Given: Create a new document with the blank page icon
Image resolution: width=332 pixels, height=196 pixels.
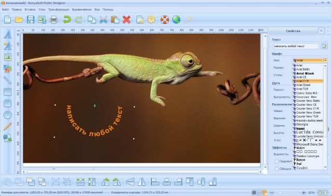Looking at the screenshot, I should pyautogui.click(x=8, y=20).
